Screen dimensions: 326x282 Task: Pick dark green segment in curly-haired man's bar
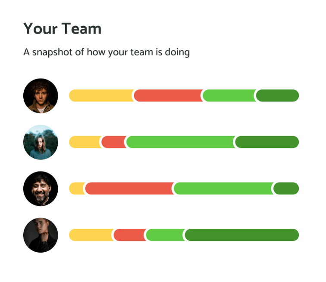pos(278,96)
